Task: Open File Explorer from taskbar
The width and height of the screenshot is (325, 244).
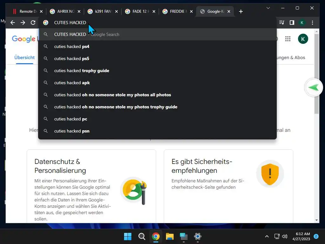Action: [169, 236]
